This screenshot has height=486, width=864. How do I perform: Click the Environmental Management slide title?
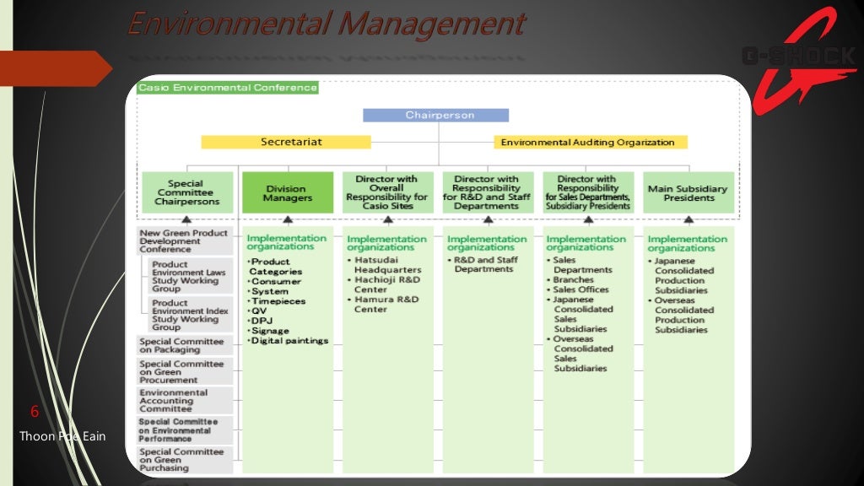(327, 24)
